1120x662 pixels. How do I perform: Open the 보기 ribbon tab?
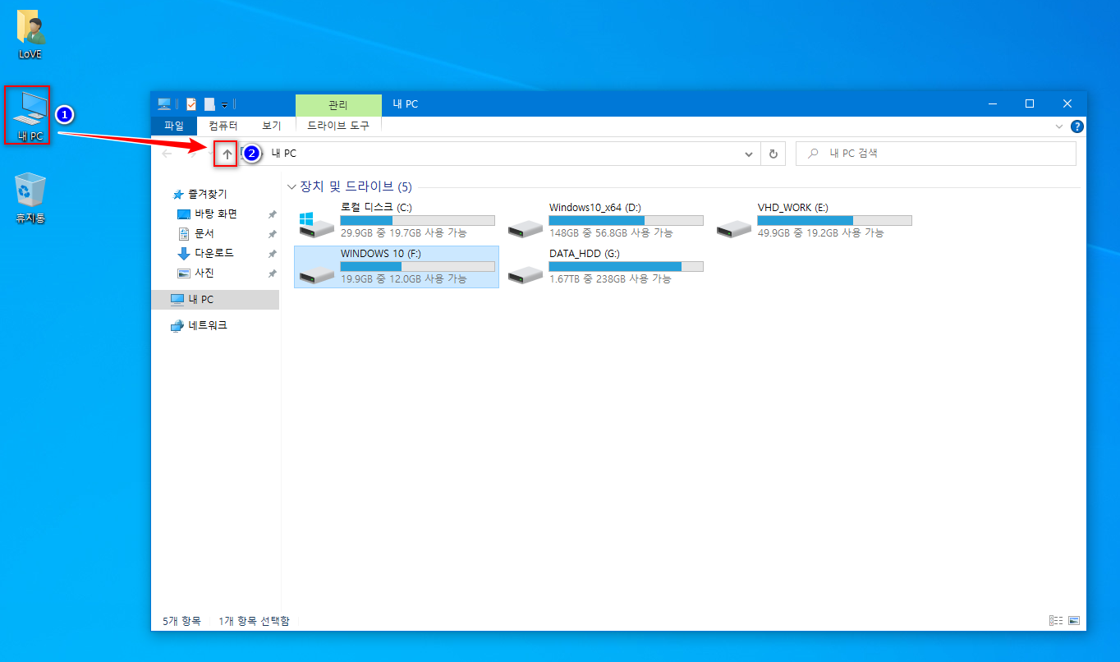[272, 126]
